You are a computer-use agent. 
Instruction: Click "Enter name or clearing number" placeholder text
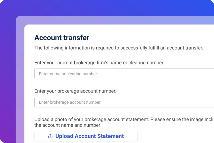coord(68,74)
